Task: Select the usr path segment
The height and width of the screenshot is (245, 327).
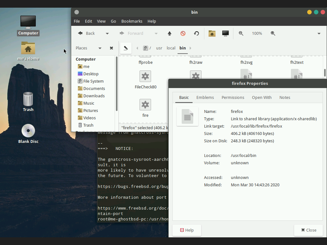Action: [159, 48]
